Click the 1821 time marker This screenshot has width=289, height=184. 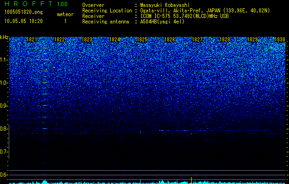click(32, 40)
